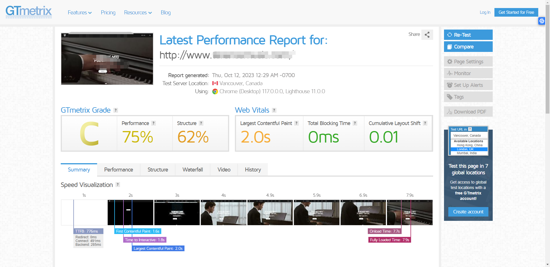Select London, UK in location list
This screenshot has width=550, height=267.
(x=465, y=149)
